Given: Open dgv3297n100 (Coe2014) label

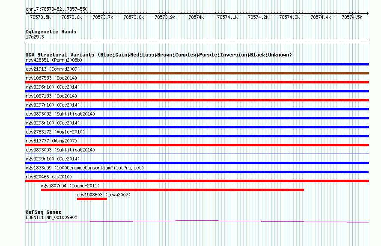Looking at the screenshot, I should tap(53, 105).
